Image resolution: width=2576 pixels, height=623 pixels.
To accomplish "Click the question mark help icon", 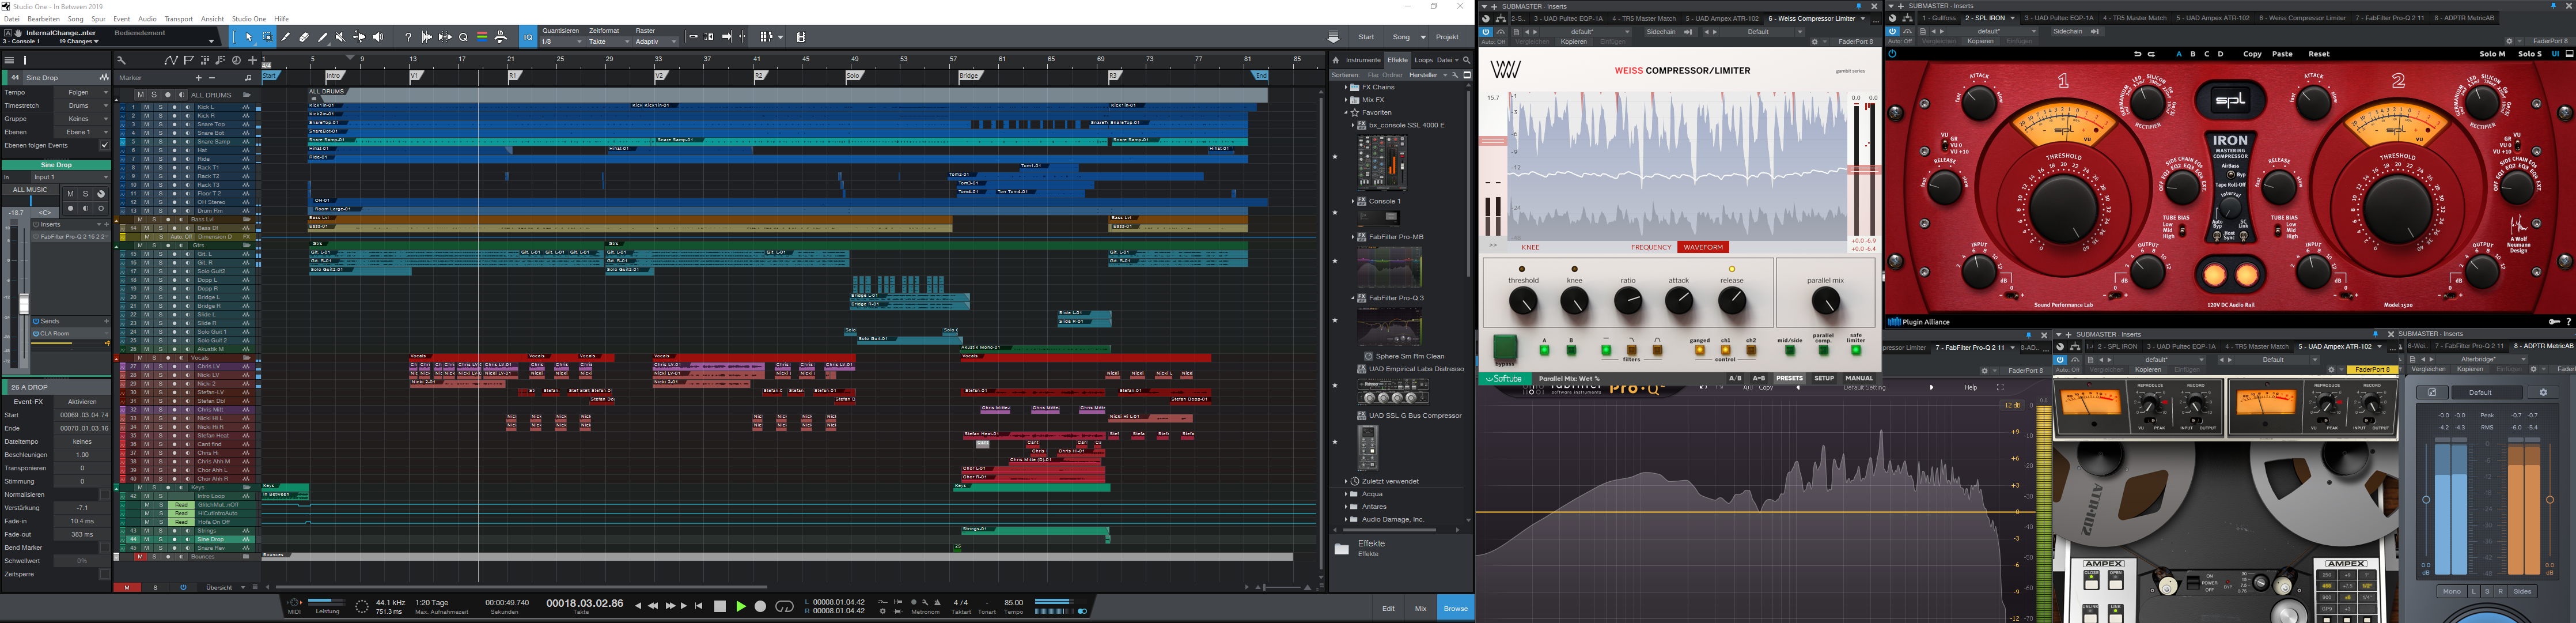I will tap(409, 37).
